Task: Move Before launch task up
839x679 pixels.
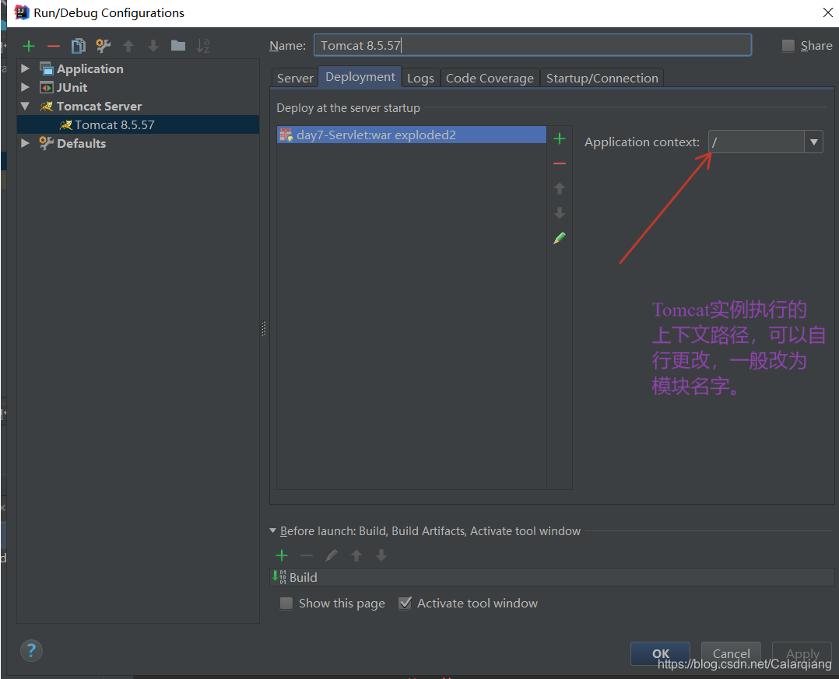Action: point(356,555)
